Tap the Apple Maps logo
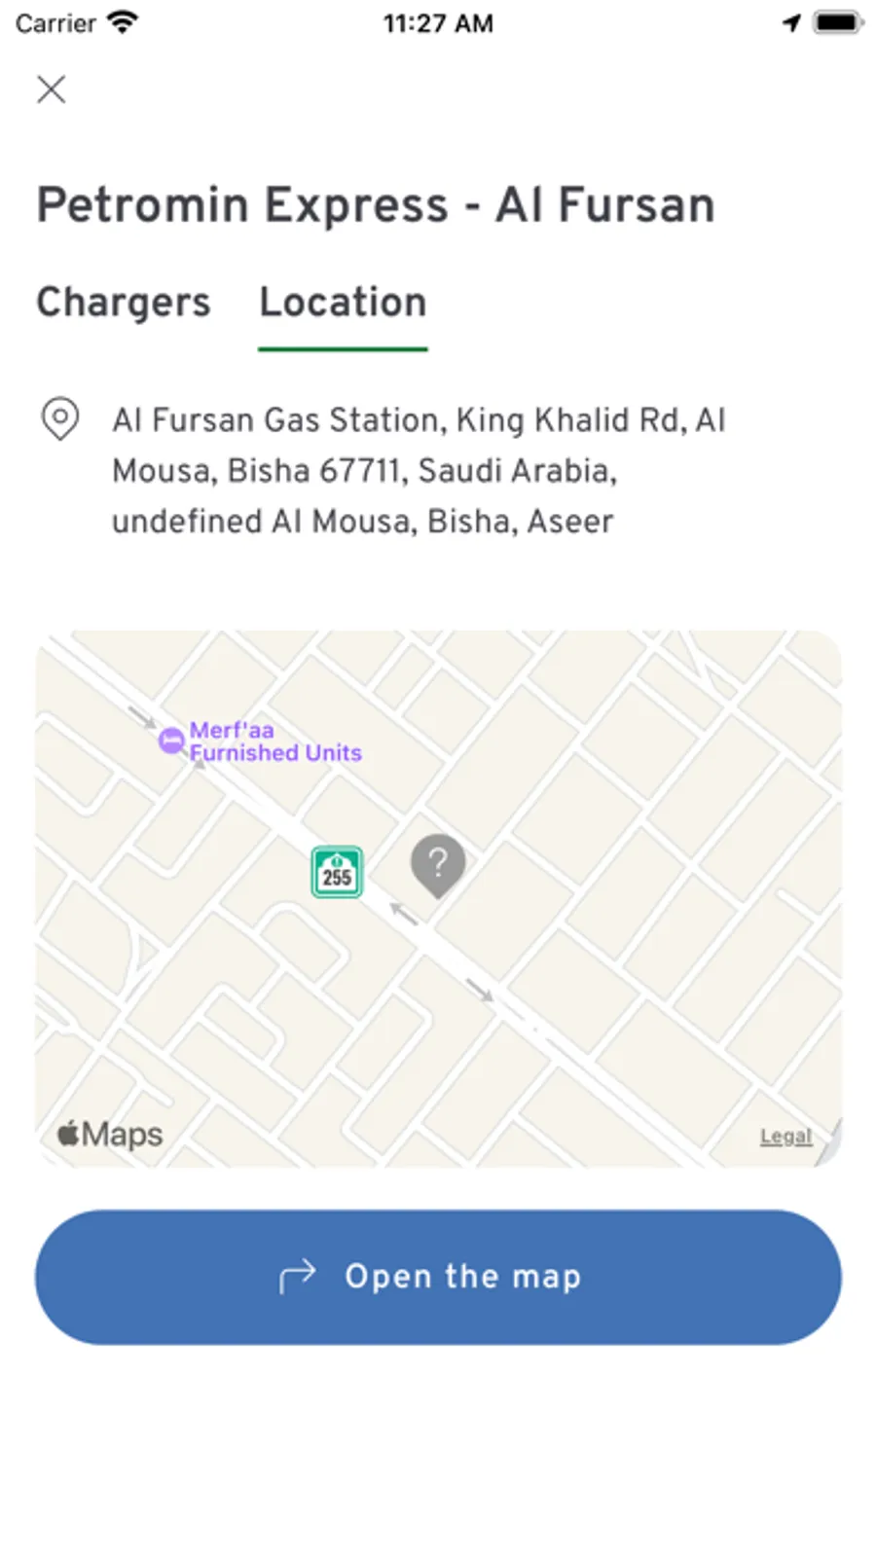The width and height of the screenshot is (876, 1555). point(110,1135)
